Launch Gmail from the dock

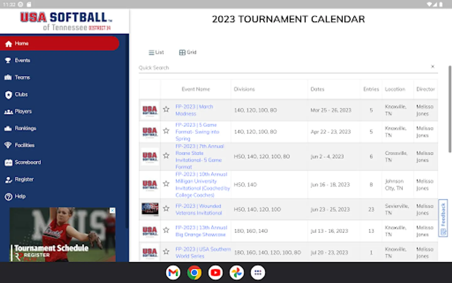coord(173,273)
